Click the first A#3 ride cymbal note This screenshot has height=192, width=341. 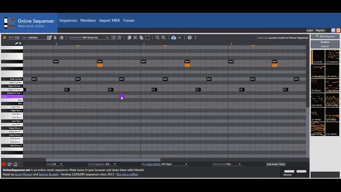tap(34, 79)
